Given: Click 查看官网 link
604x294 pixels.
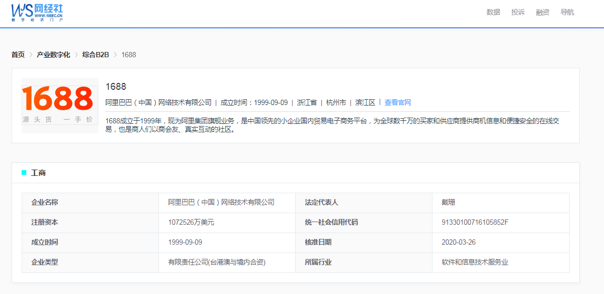Looking at the screenshot, I should point(398,102).
